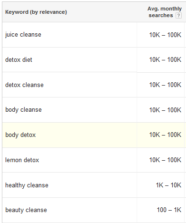This screenshot has width=186, height=223.
Task: Click empty area of body detox row
Action: pyautogui.click(x=86, y=135)
